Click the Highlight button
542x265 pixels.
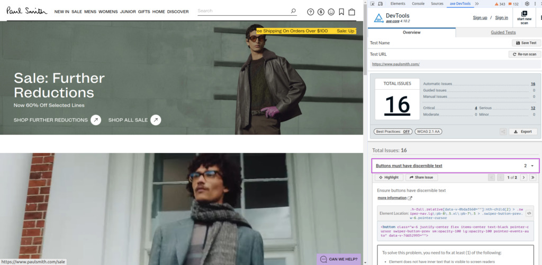tap(389, 177)
